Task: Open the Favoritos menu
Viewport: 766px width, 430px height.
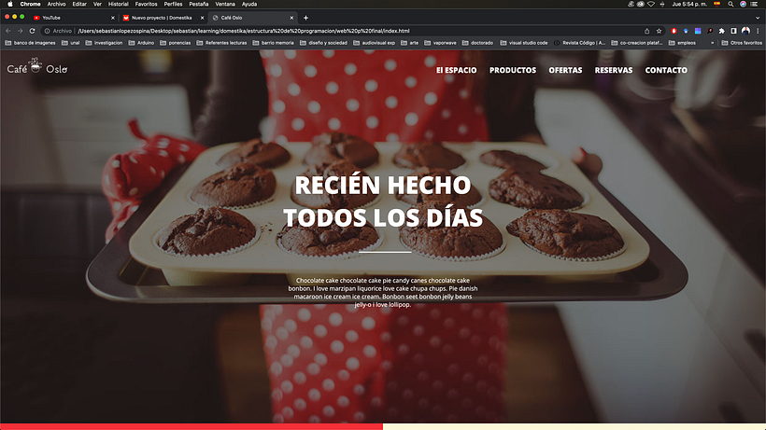Action: click(x=146, y=4)
